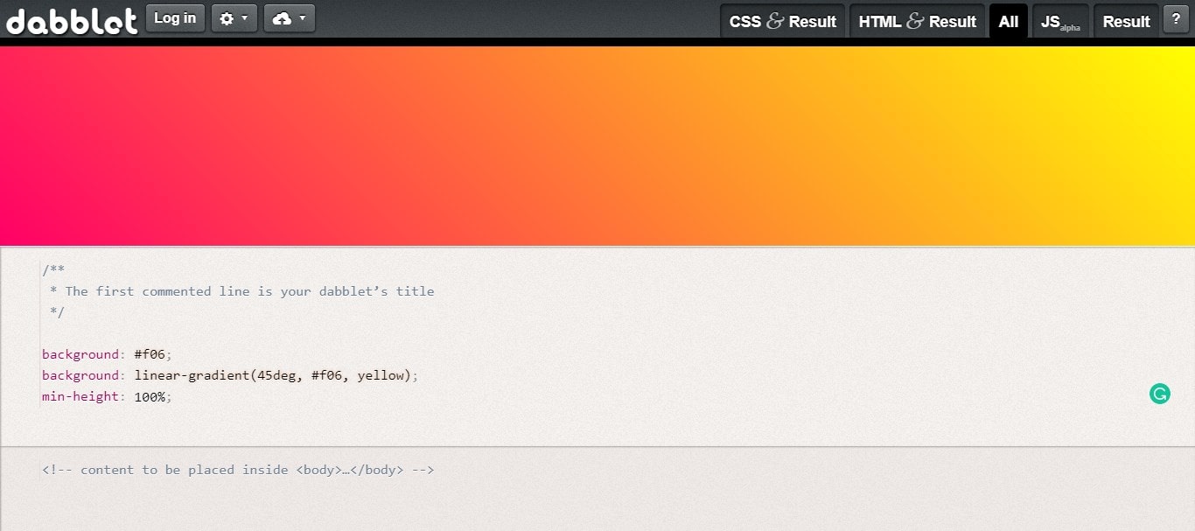Click the yellow keyword in the gradient
Screen dimensions: 1195x531
pyautogui.click(x=382, y=375)
